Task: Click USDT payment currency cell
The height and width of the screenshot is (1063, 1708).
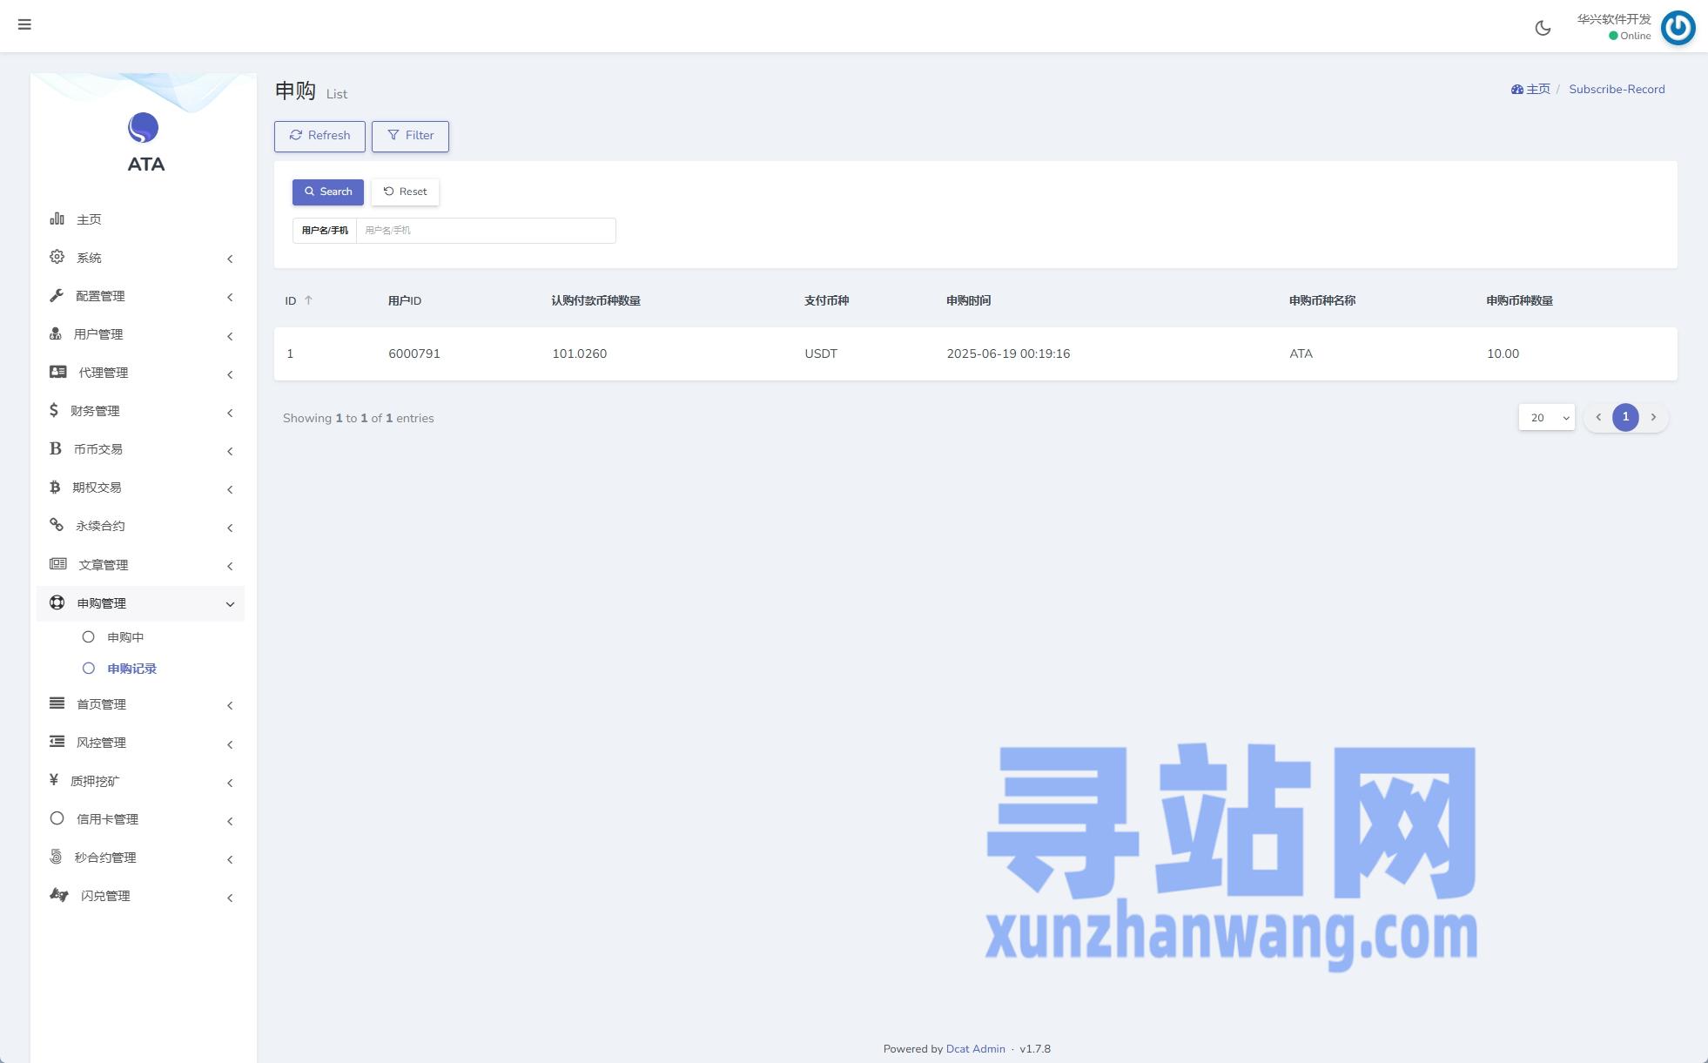Action: click(821, 353)
